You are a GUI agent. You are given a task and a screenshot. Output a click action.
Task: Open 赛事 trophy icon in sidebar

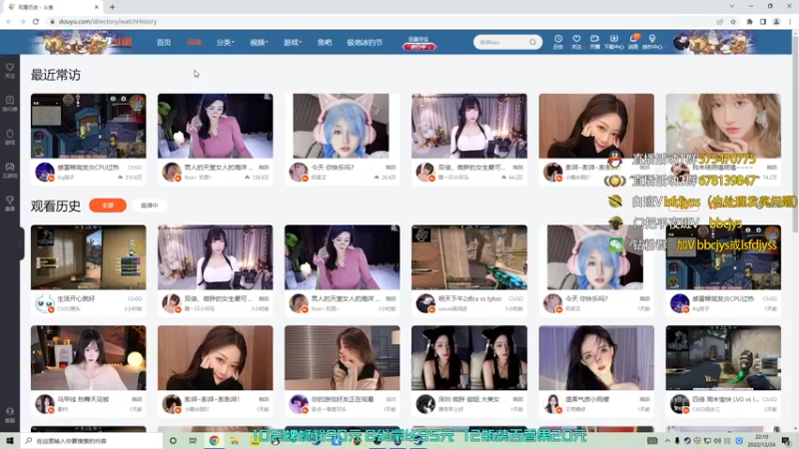(10, 204)
